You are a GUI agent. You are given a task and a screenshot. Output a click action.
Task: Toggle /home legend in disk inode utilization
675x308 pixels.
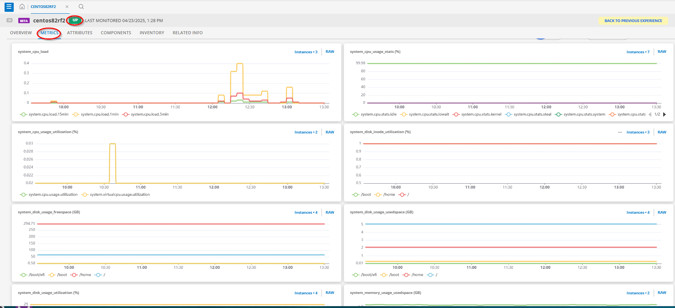(x=385, y=194)
